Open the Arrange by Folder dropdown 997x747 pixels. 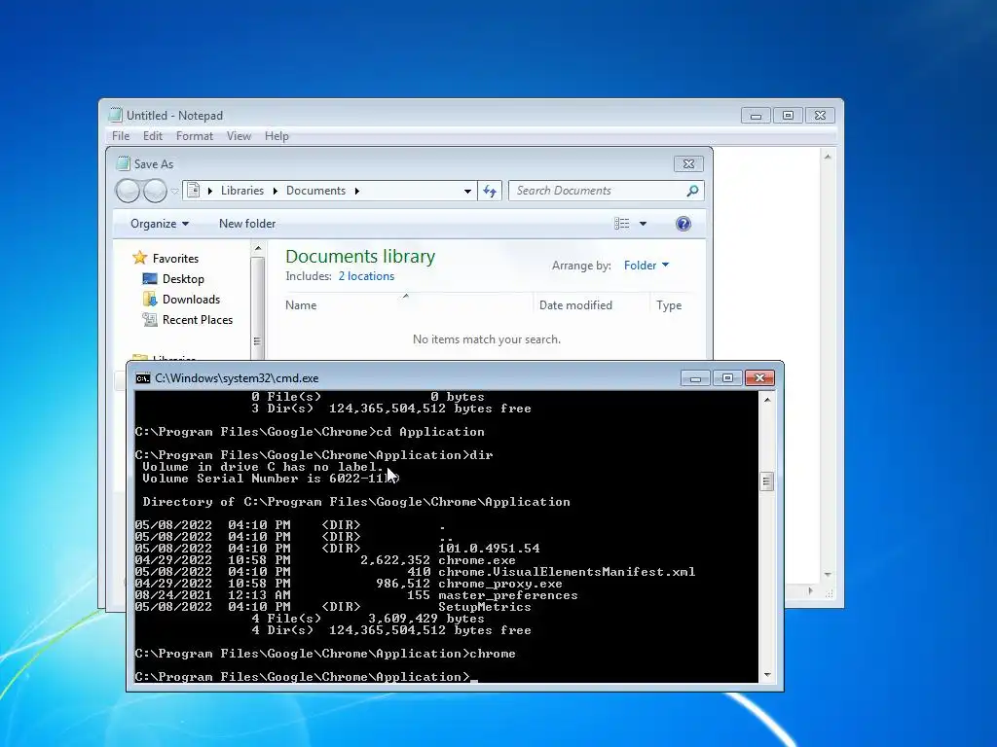pyautogui.click(x=646, y=266)
